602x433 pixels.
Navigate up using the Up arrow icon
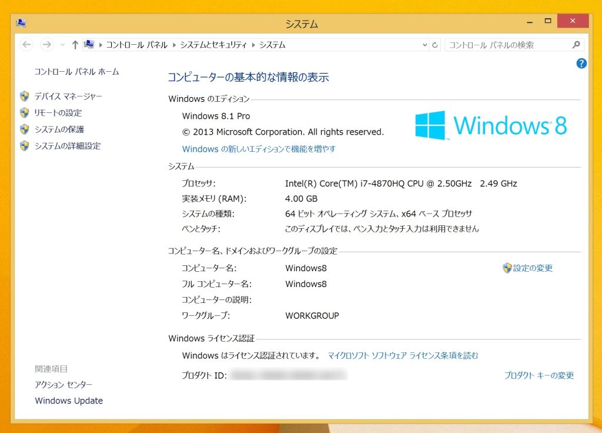pyautogui.click(x=75, y=44)
